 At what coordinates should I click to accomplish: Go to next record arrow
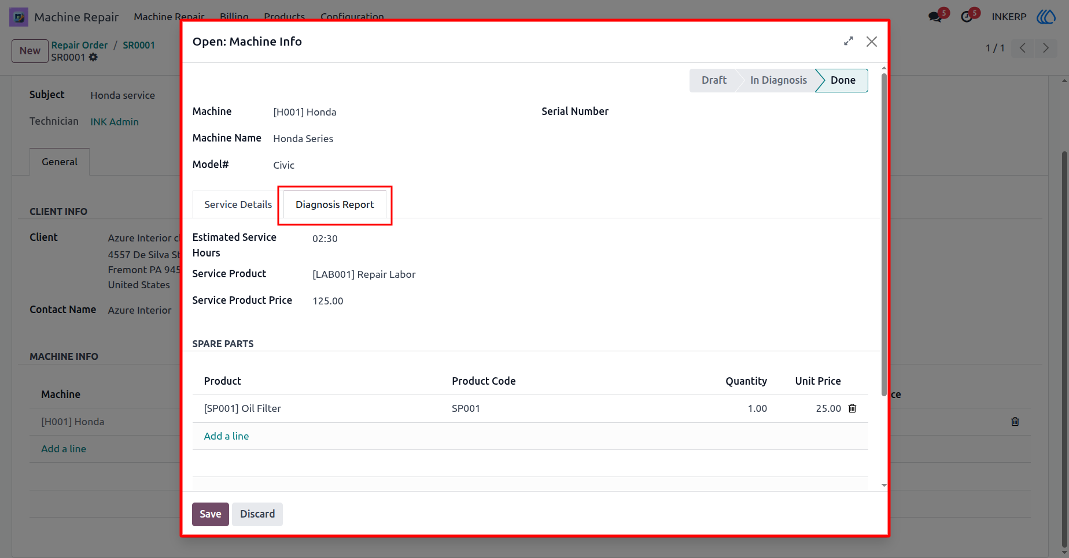pos(1045,48)
